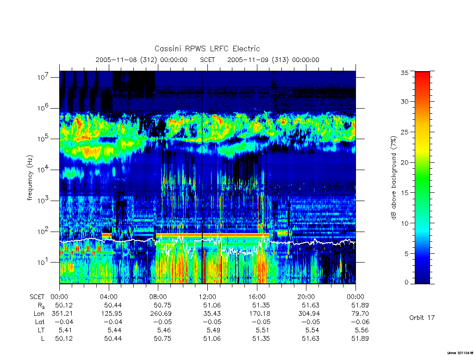The image size is (474, 355).
Task: Click the start date 2005-11-08 (312)
Action: 126,60
